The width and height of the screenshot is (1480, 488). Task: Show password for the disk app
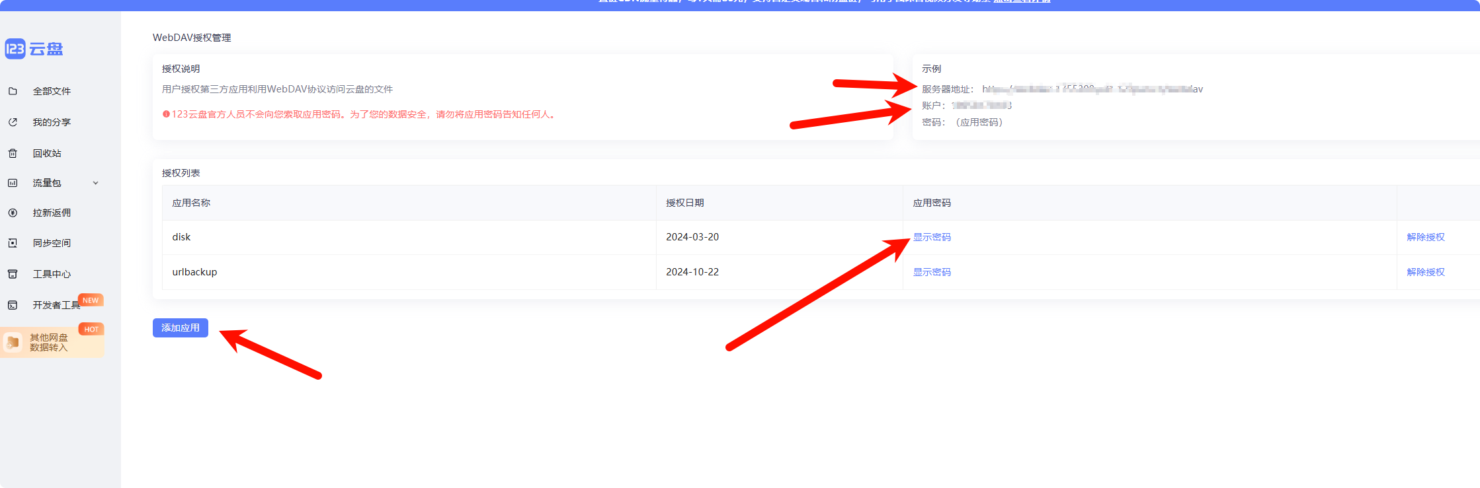click(932, 237)
